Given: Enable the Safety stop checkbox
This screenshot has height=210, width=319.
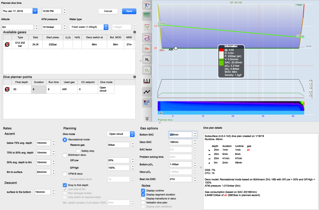Looking at the screenshot, I should [78, 151].
